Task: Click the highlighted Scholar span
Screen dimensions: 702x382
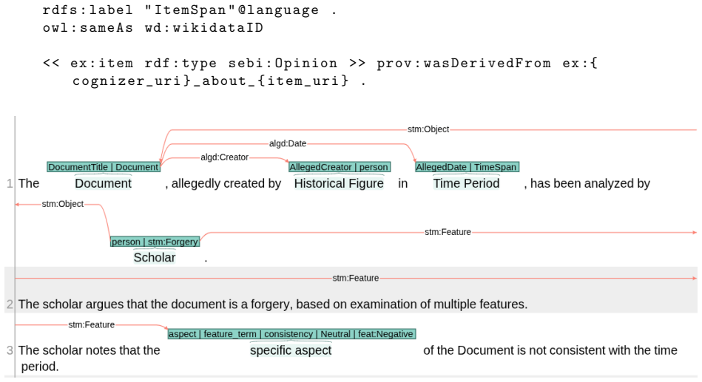Action: click(155, 258)
